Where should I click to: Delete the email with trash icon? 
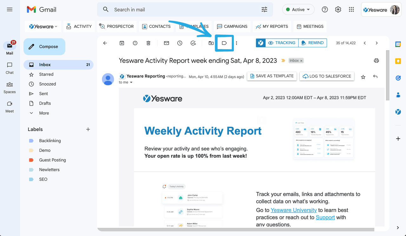click(x=148, y=43)
